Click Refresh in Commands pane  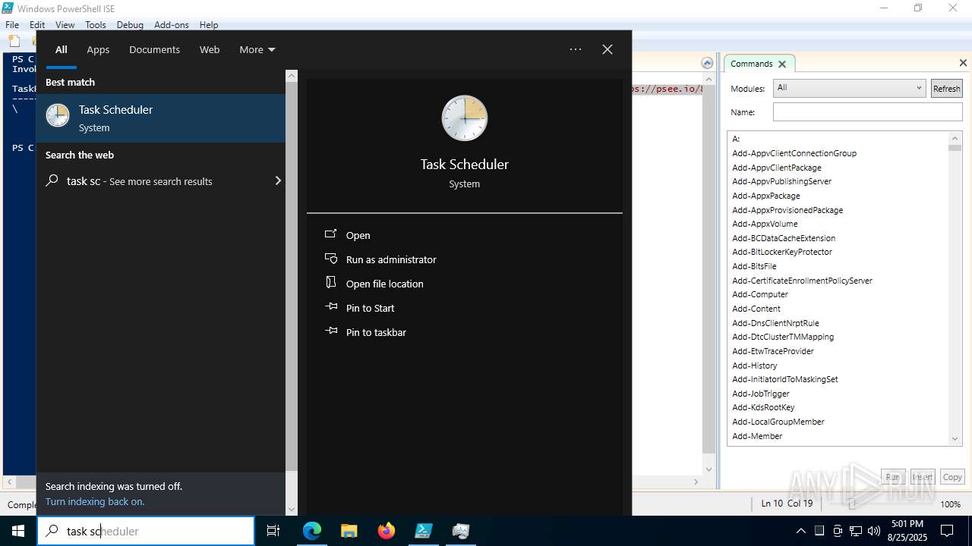coord(946,88)
